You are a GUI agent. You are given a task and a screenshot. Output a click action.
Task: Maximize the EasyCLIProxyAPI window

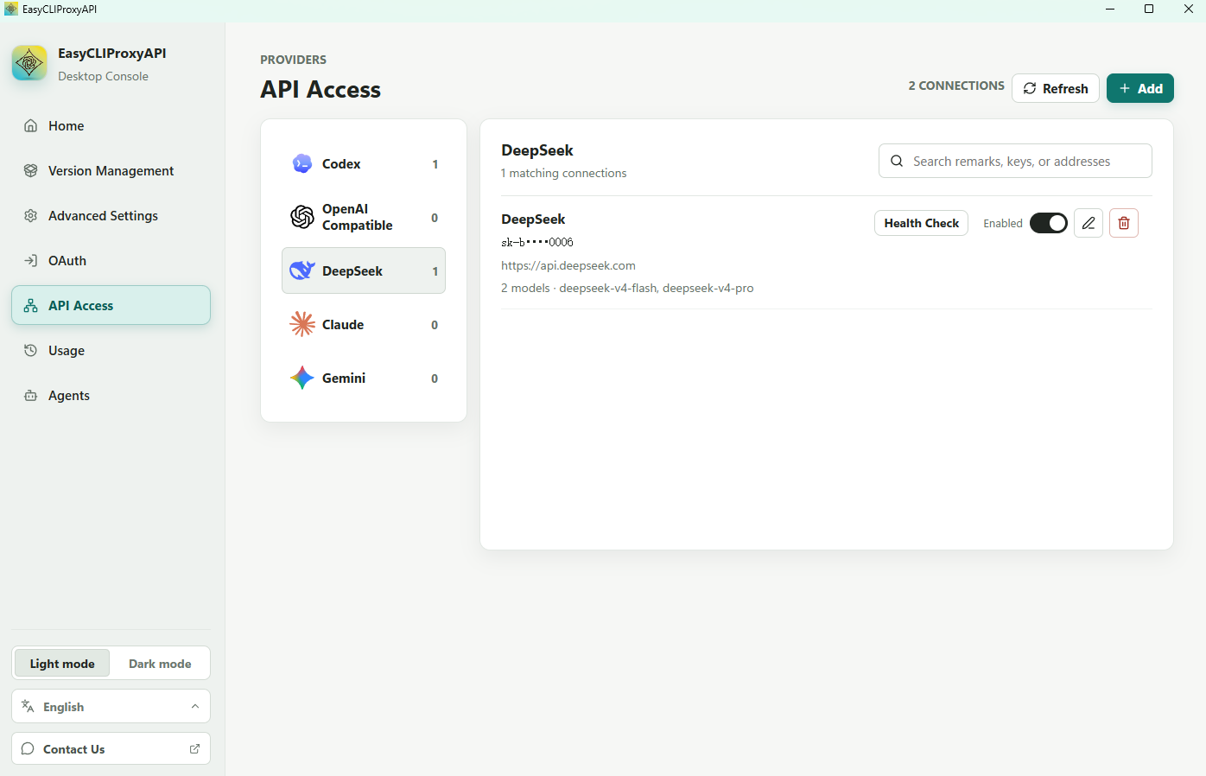[x=1149, y=9]
